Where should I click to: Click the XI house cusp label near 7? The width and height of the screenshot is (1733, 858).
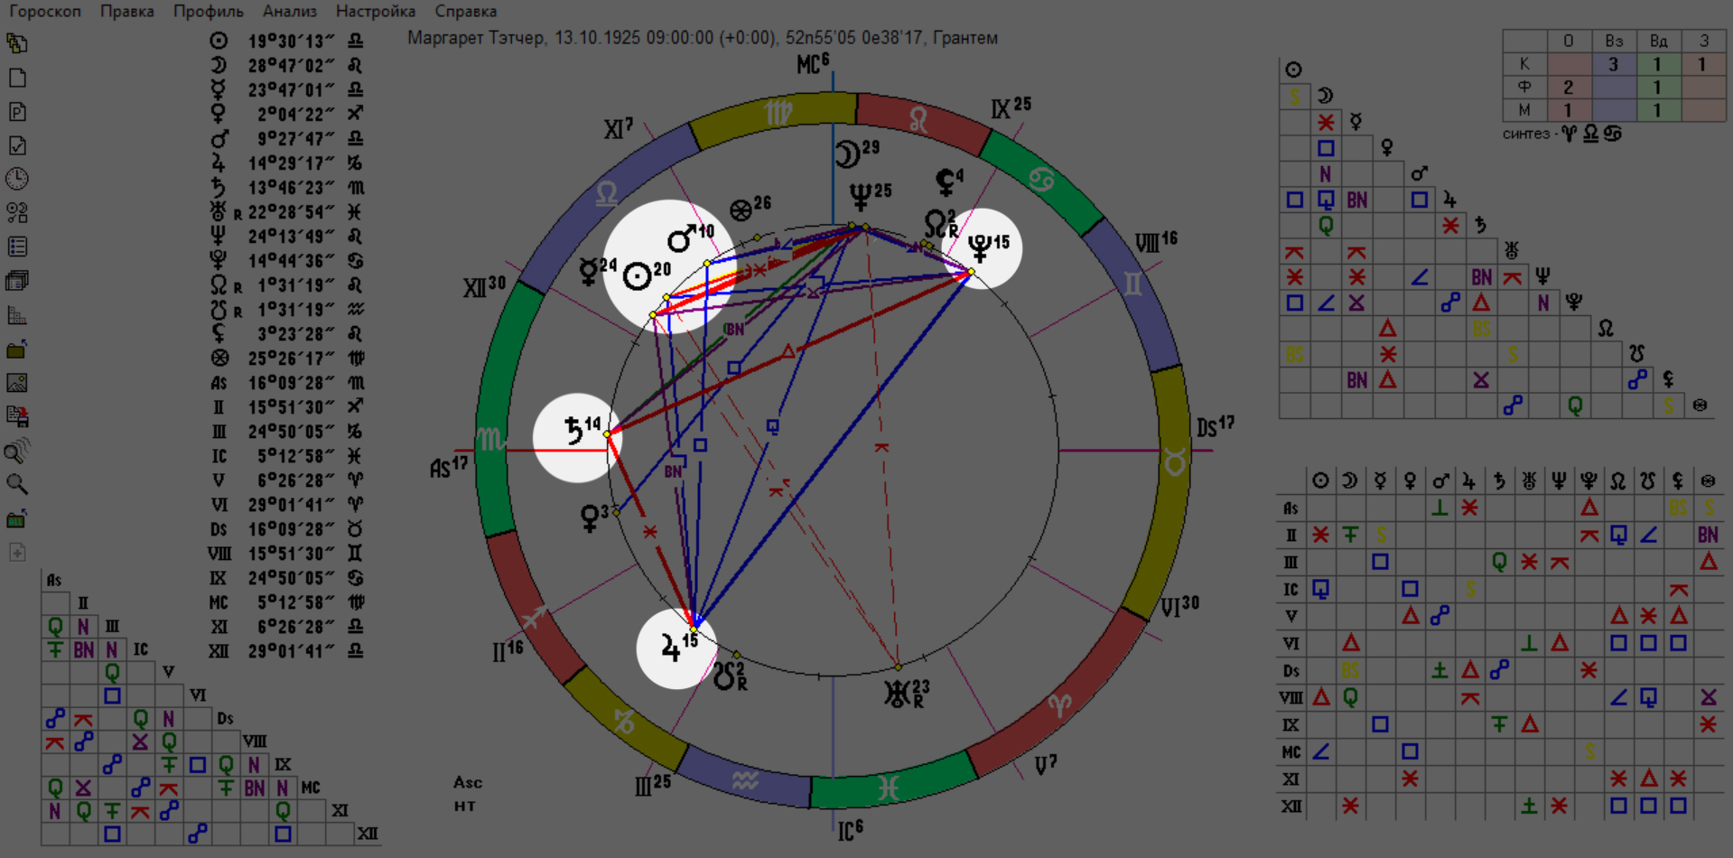(x=619, y=129)
